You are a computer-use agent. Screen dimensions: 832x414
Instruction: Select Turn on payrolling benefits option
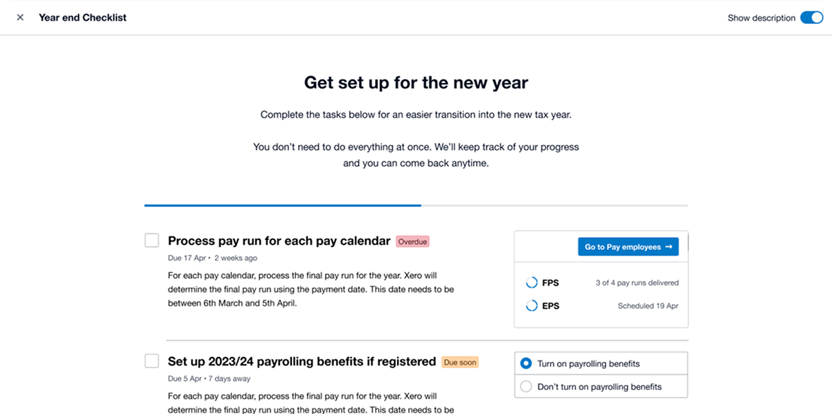point(526,364)
